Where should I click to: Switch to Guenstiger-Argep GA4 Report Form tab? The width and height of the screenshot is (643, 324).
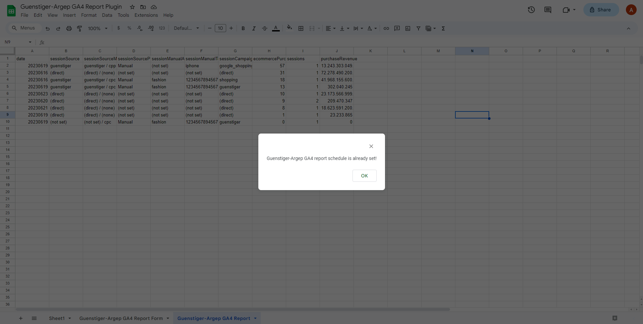[x=121, y=318]
